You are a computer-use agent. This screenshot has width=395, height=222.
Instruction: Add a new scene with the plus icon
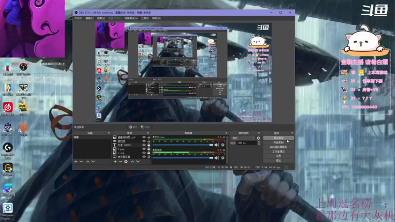coord(76,162)
